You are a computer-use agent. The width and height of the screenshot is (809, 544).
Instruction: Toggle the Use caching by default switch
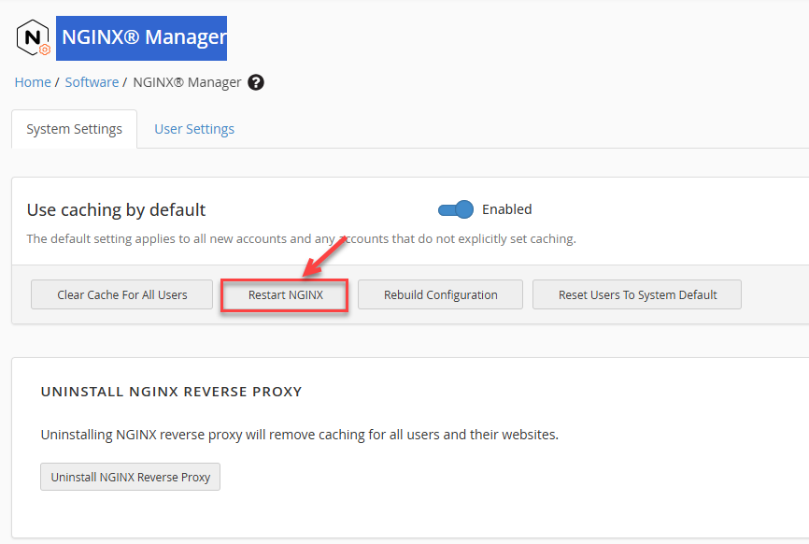point(456,209)
